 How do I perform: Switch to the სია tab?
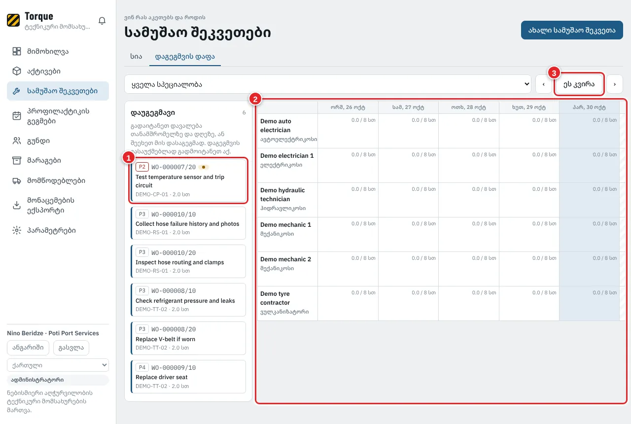136,57
